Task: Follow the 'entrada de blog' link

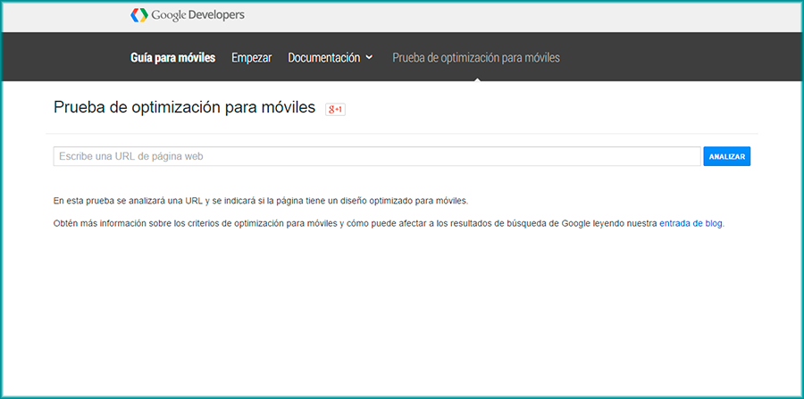Action: [691, 223]
